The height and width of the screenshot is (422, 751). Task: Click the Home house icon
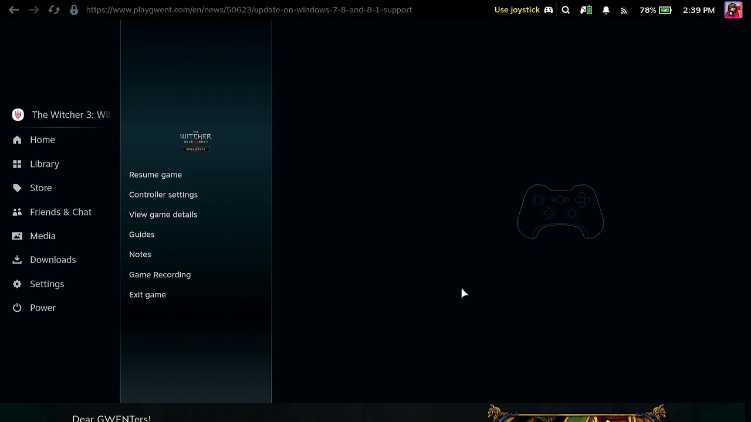pos(17,140)
